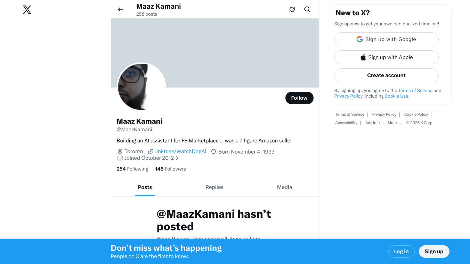The image size is (470, 264).
Task: Click the X logo icon
Action: pyautogui.click(x=27, y=10)
